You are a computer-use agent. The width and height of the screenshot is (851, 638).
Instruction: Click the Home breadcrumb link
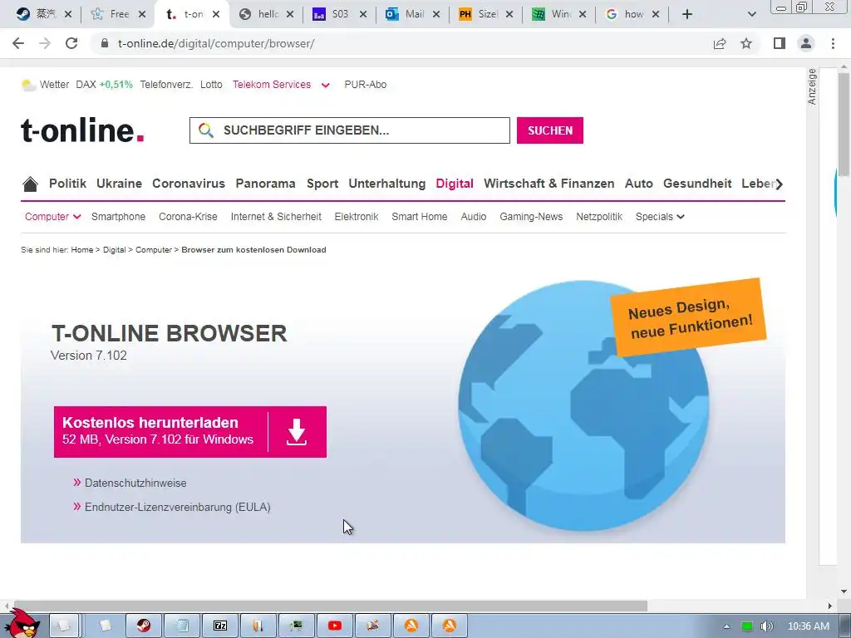pyautogui.click(x=82, y=249)
